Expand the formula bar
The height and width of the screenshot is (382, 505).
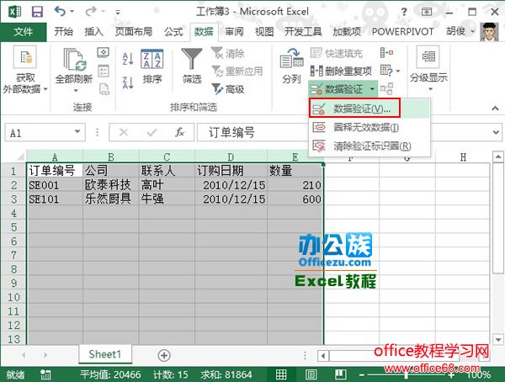click(496, 132)
